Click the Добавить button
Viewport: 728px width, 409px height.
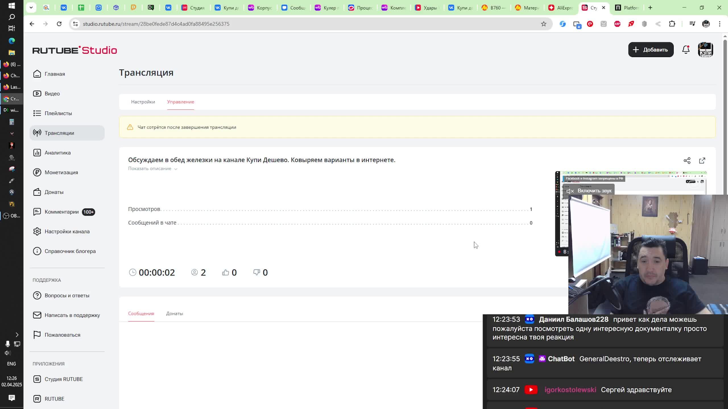[651, 50]
